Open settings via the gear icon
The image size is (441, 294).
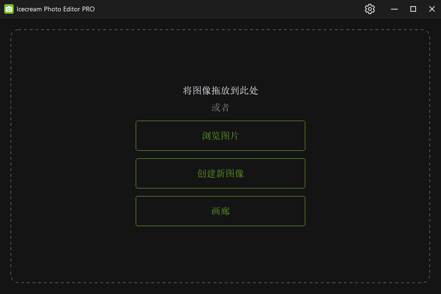click(x=369, y=9)
